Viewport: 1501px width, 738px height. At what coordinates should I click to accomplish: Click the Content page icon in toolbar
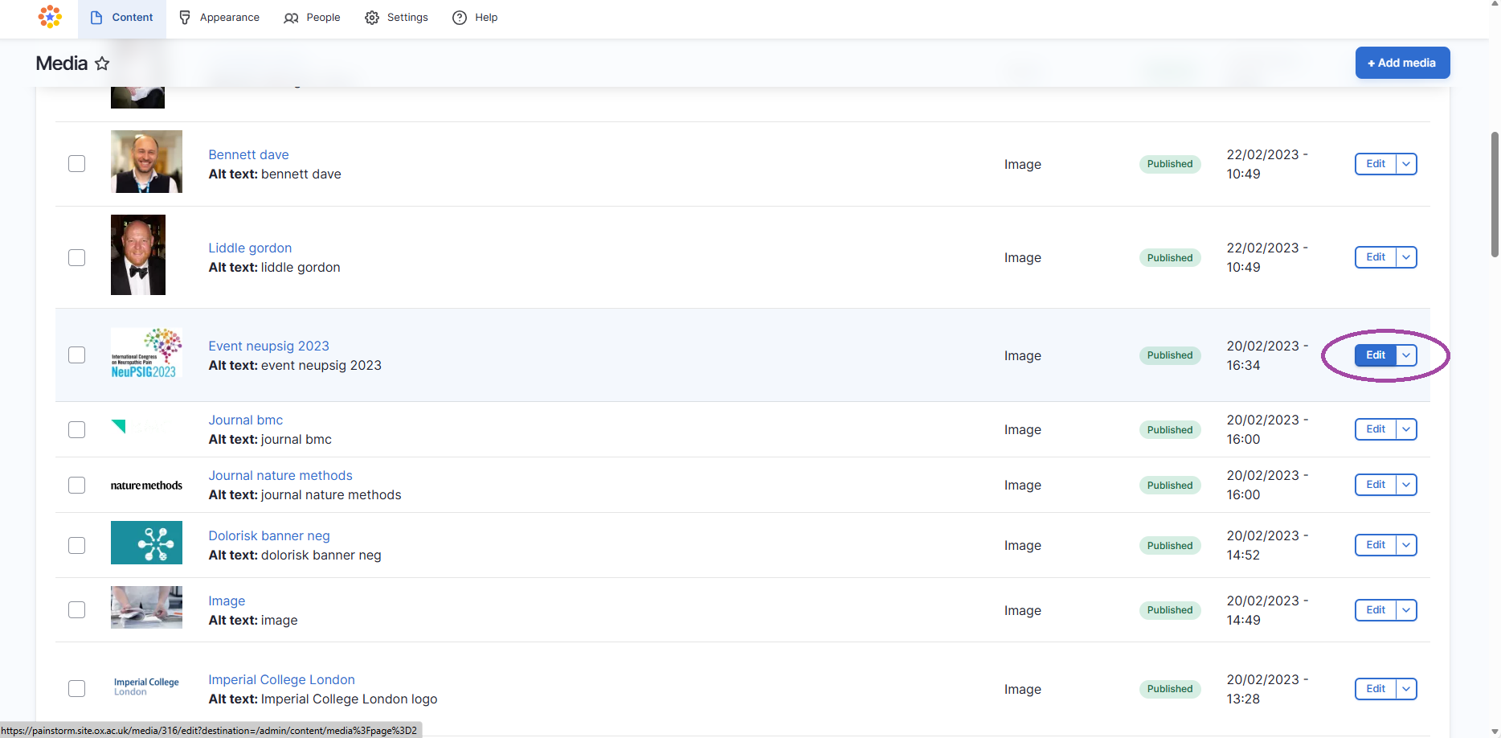coord(96,18)
